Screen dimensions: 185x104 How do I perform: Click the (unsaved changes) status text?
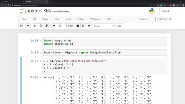coord(61,12)
